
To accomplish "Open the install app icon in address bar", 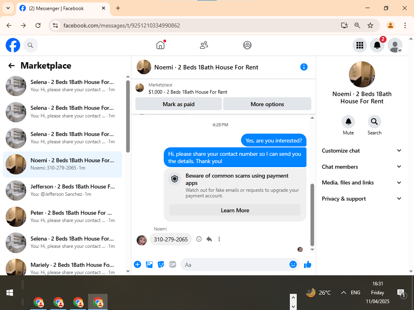I will (x=344, y=25).
